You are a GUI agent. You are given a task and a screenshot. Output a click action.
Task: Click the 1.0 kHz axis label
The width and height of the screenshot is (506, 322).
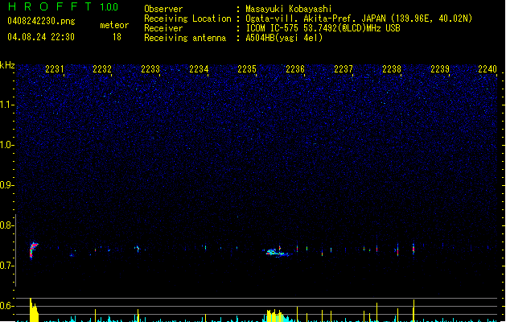[x=6, y=145]
